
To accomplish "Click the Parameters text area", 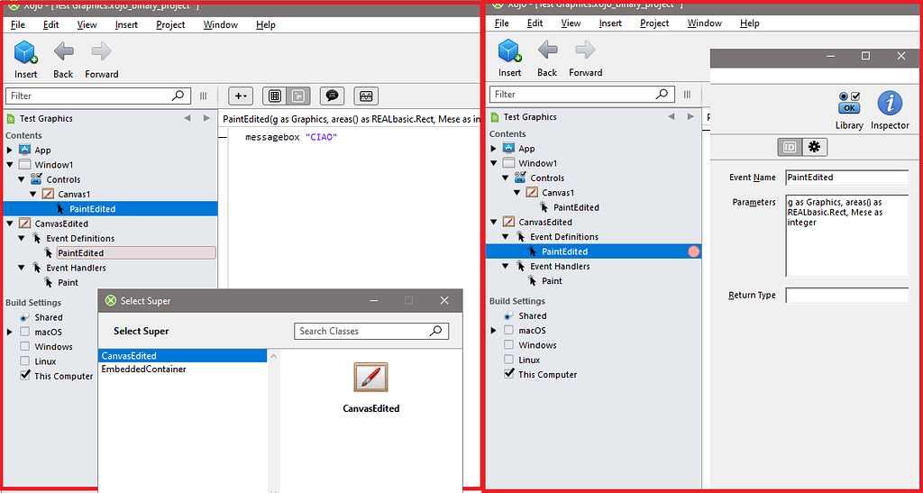I will click(x=847, y=235).
